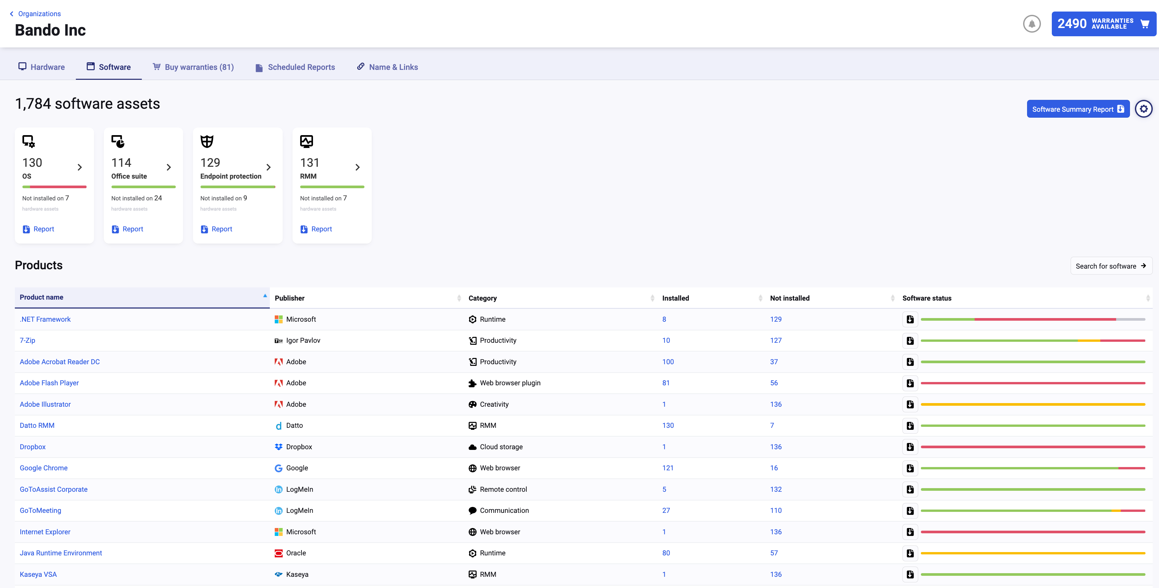Download report icon for Datto RMM row
This screenshot has height=588, width=1159.
[910, 425]
